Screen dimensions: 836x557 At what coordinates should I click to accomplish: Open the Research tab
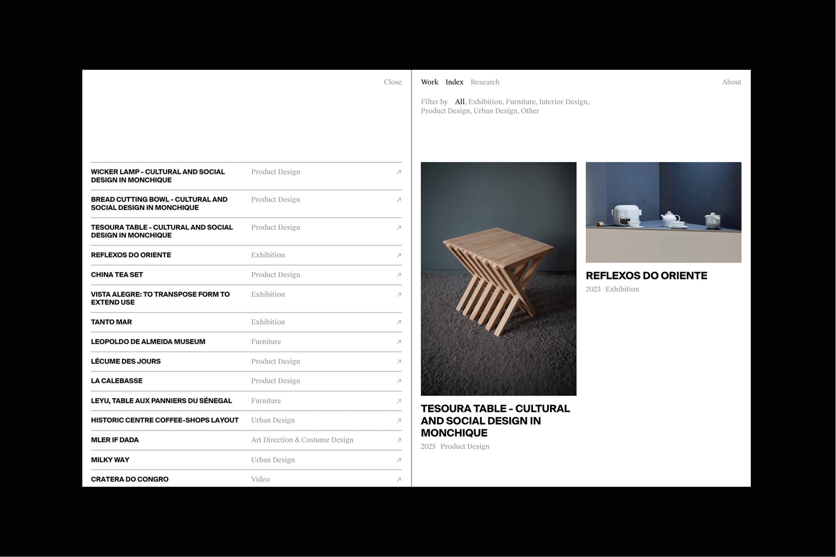coord(485,82)
